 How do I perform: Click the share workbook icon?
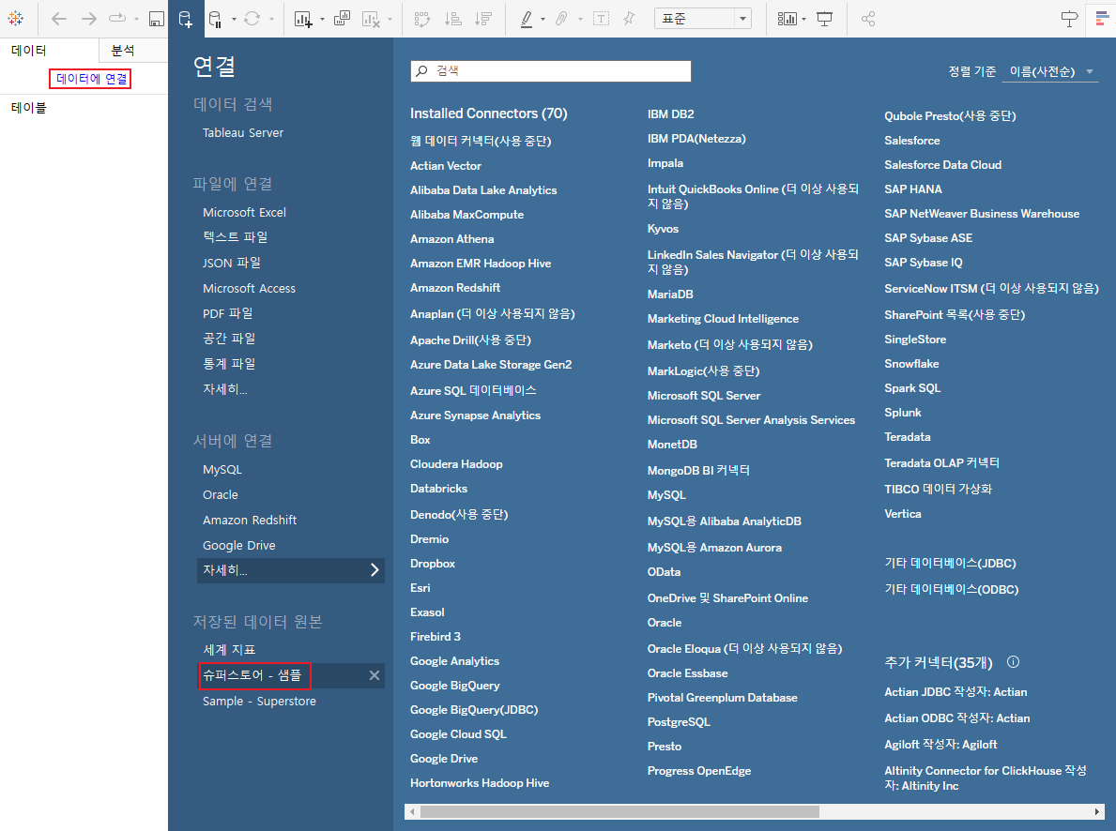868,19
